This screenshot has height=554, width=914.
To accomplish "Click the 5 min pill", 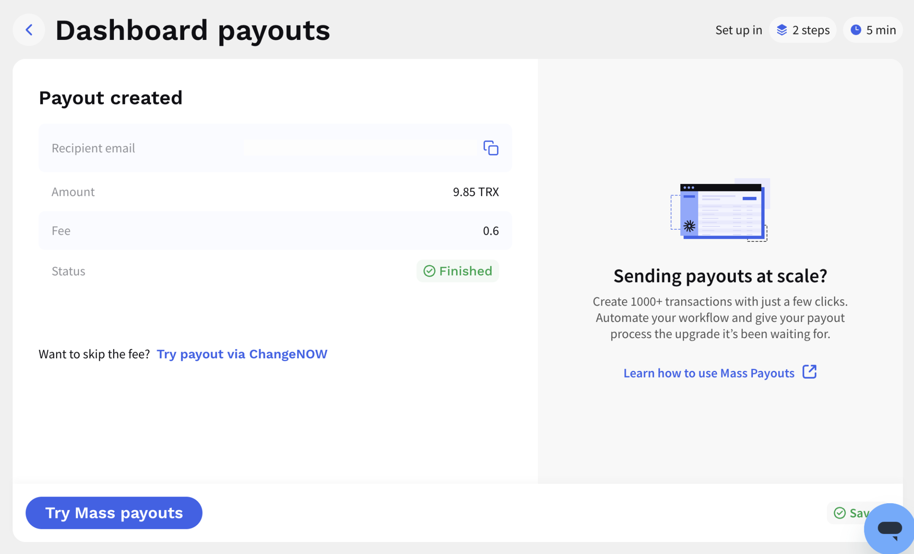I will 873,30.
